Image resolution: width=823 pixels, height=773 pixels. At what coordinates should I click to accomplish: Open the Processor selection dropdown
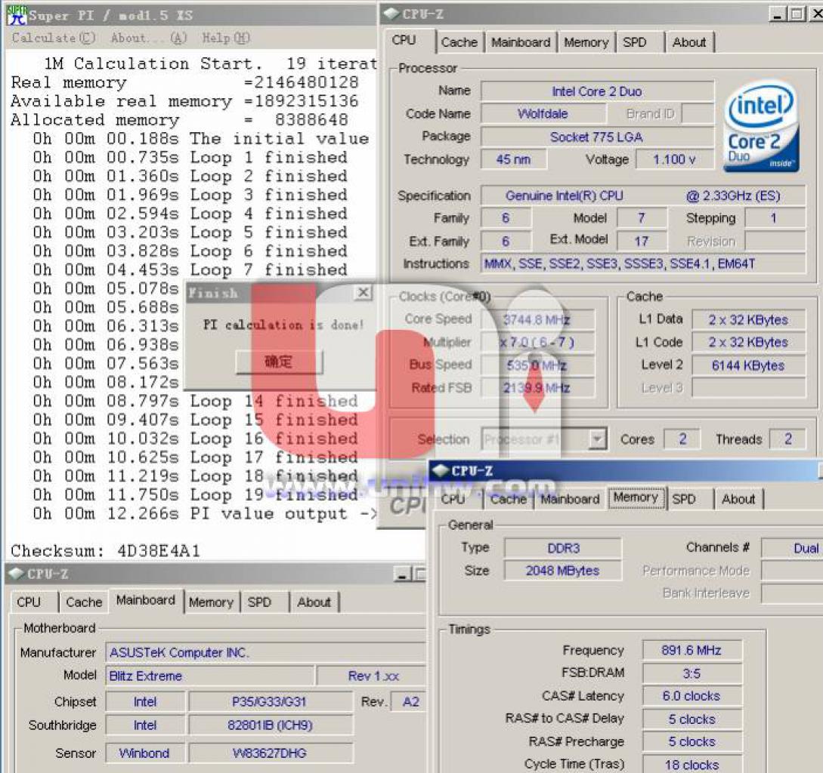(x=597, y=439)
